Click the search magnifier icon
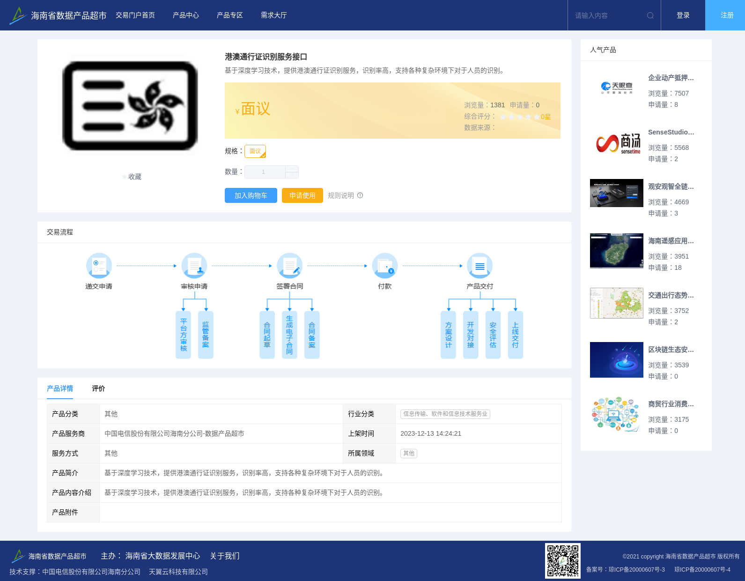The image size is (745, 581). [x=650, y=15]
